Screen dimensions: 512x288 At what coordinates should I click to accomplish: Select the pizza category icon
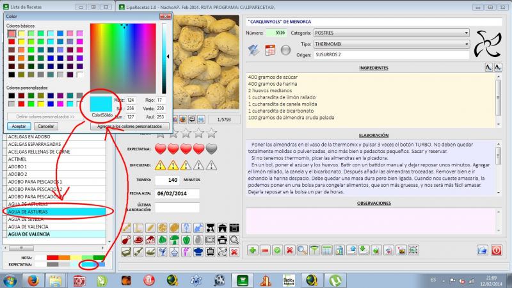click(x=163, y=228)
